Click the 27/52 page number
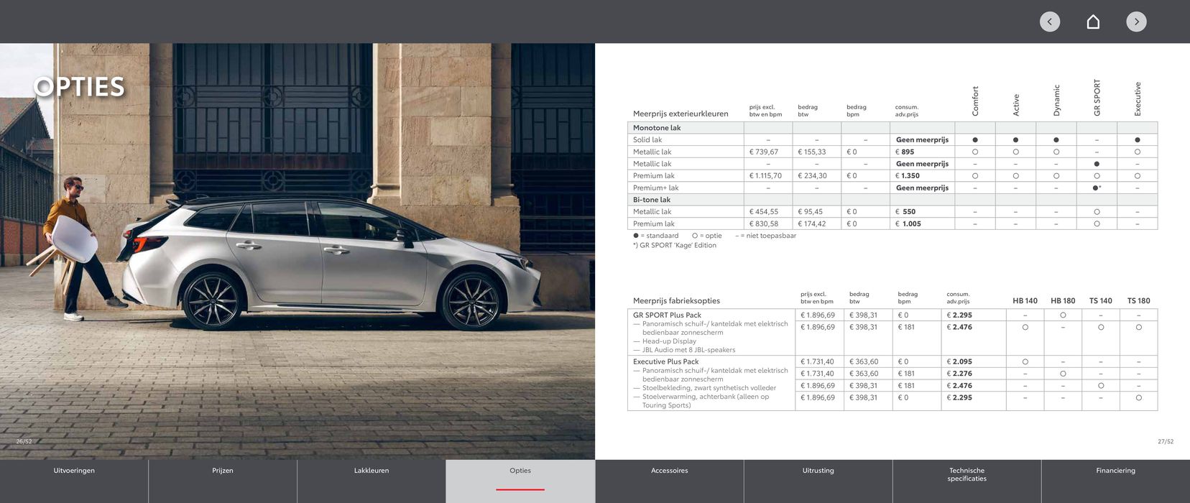Viewport: 1190px width, 503px height. point(1165,442)
